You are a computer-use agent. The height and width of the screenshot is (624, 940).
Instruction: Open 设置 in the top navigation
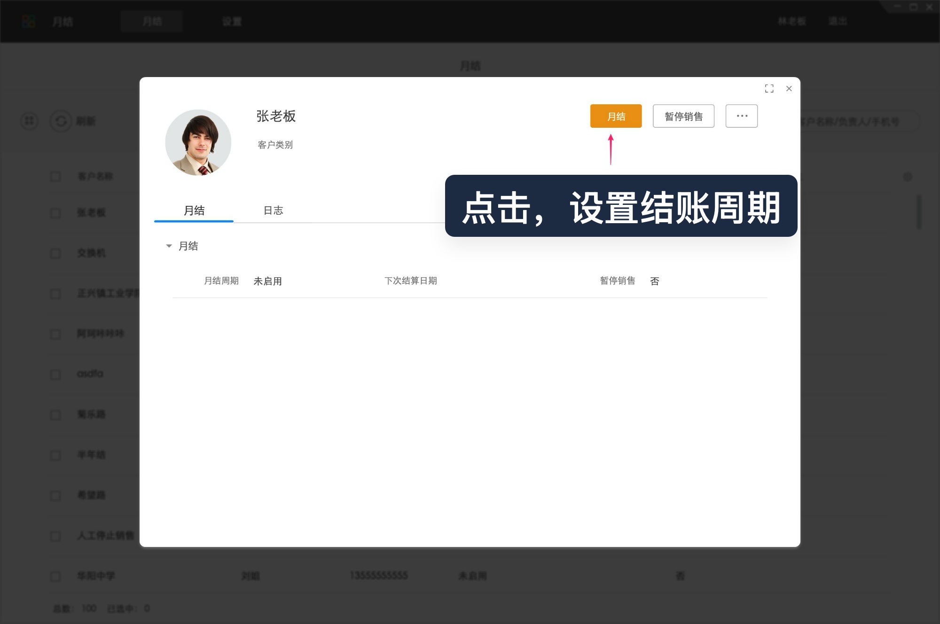point(232,22)
